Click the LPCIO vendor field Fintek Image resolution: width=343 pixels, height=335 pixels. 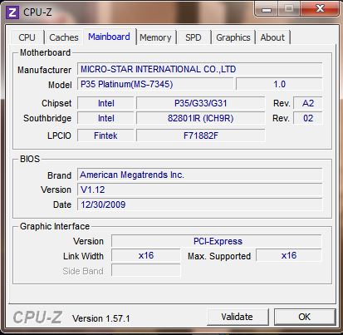(105, 135)
